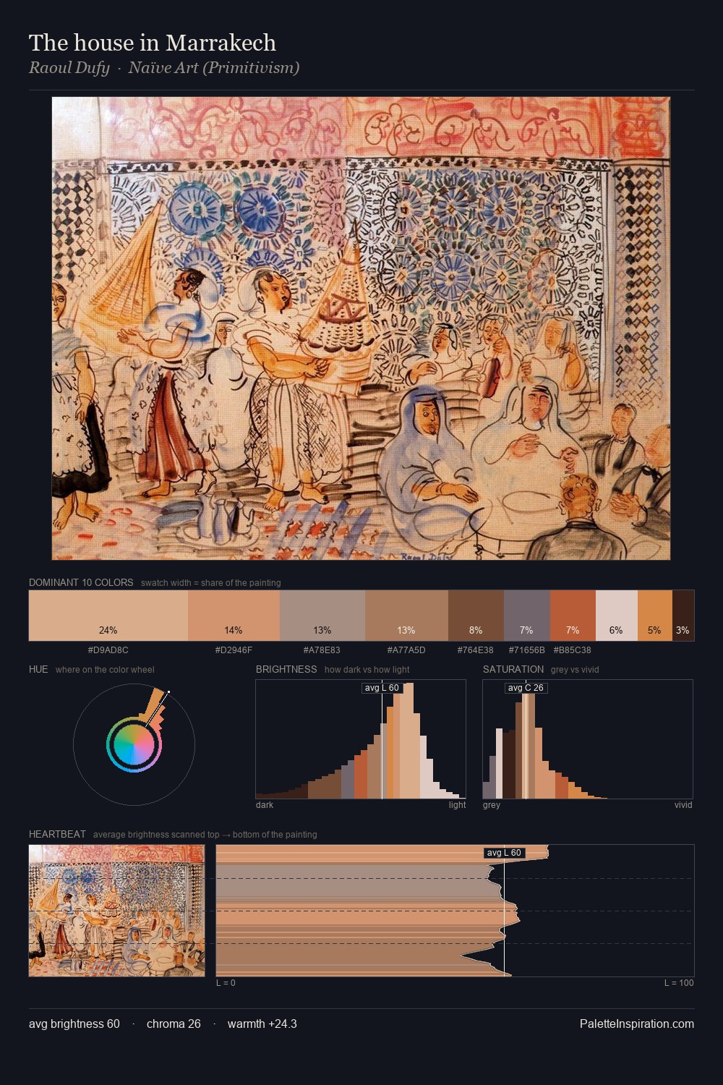
Task: Click the hex label #764E38
Action: click(476, 650)
